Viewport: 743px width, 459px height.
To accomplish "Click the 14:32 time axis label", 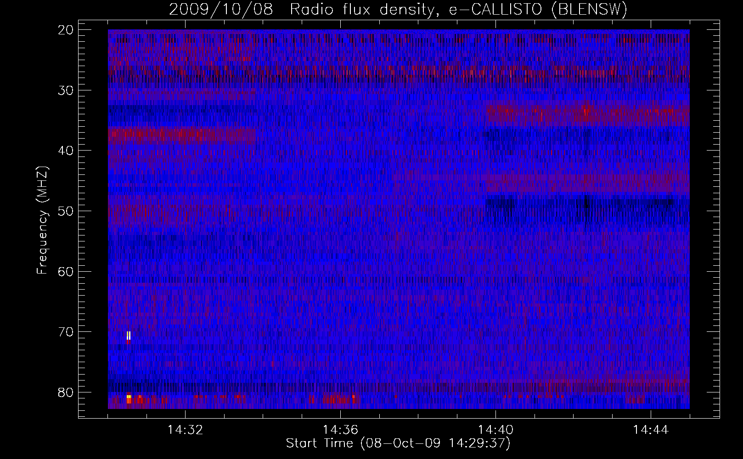I will [x=185, y=430].
